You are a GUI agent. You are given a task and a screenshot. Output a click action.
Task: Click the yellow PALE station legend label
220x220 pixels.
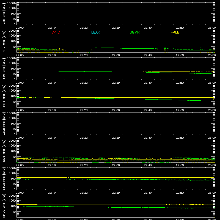click(x=175, y=32)
